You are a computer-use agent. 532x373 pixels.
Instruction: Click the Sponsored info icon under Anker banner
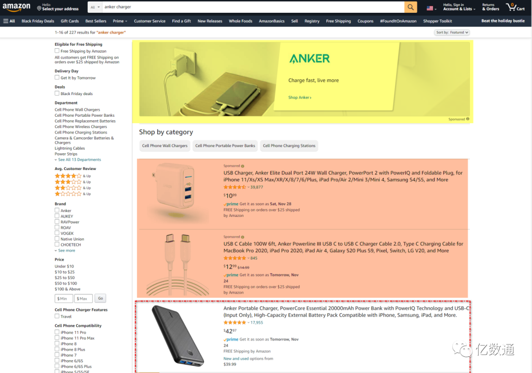pyautogui.click(x=467, y=119)
